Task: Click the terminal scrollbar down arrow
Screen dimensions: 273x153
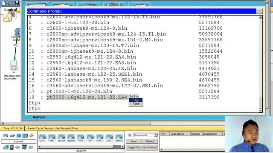Action: click(x=261, y=110)
